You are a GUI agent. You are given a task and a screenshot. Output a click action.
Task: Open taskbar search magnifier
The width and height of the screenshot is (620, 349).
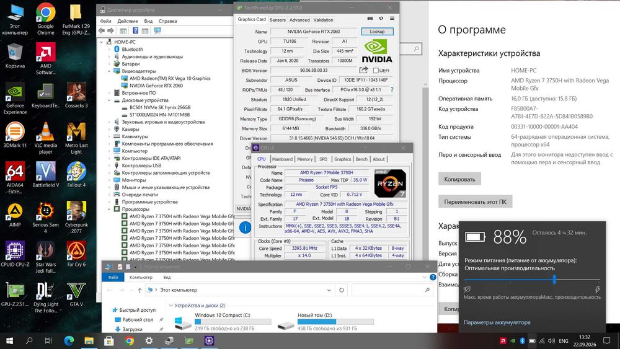pyautogui.click(x=29, y=340)
